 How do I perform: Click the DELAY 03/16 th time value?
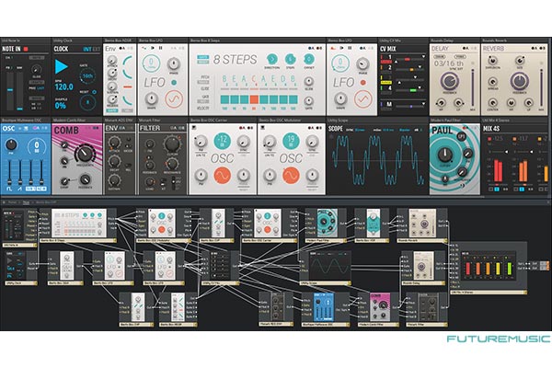tap(449, 63)
